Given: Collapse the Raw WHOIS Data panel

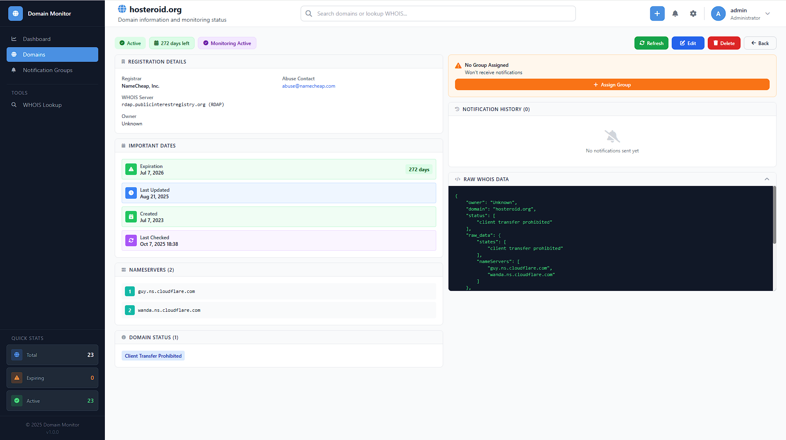Looking at the screenshot, I should click(x=767, y=179).
